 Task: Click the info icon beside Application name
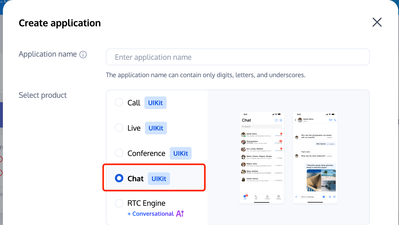point(83,55)
